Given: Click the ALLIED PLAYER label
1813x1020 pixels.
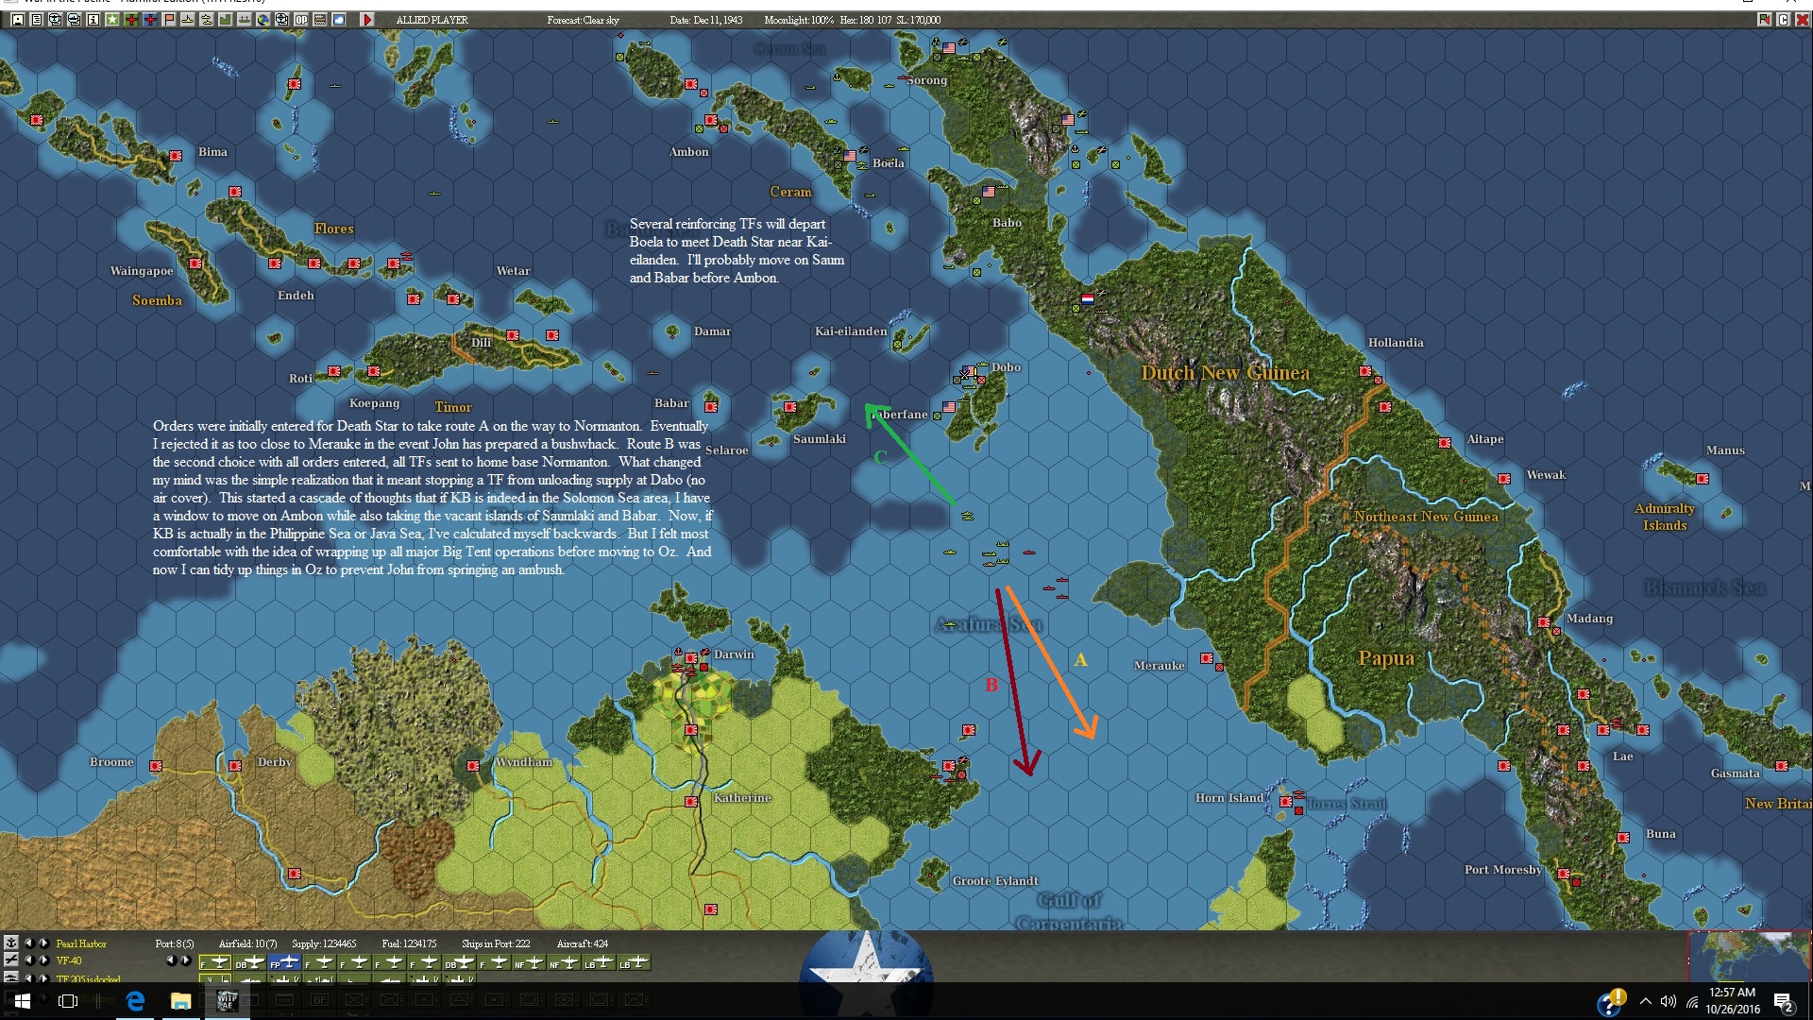Looking at the screenshot, I should tap(432, 20).
